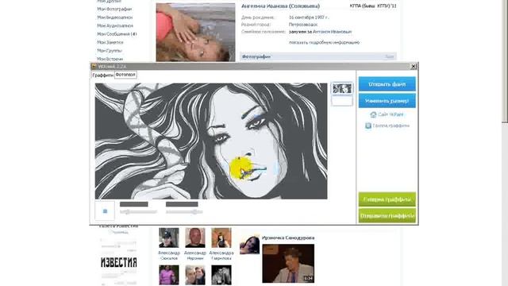
Task: Open the Группа граффити link
Action: [391, 126]
